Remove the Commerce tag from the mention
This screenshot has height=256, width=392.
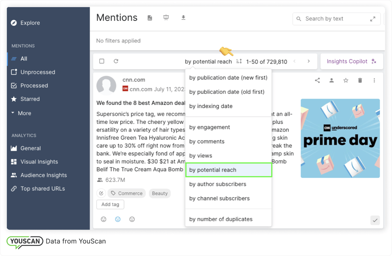[126, 193]
